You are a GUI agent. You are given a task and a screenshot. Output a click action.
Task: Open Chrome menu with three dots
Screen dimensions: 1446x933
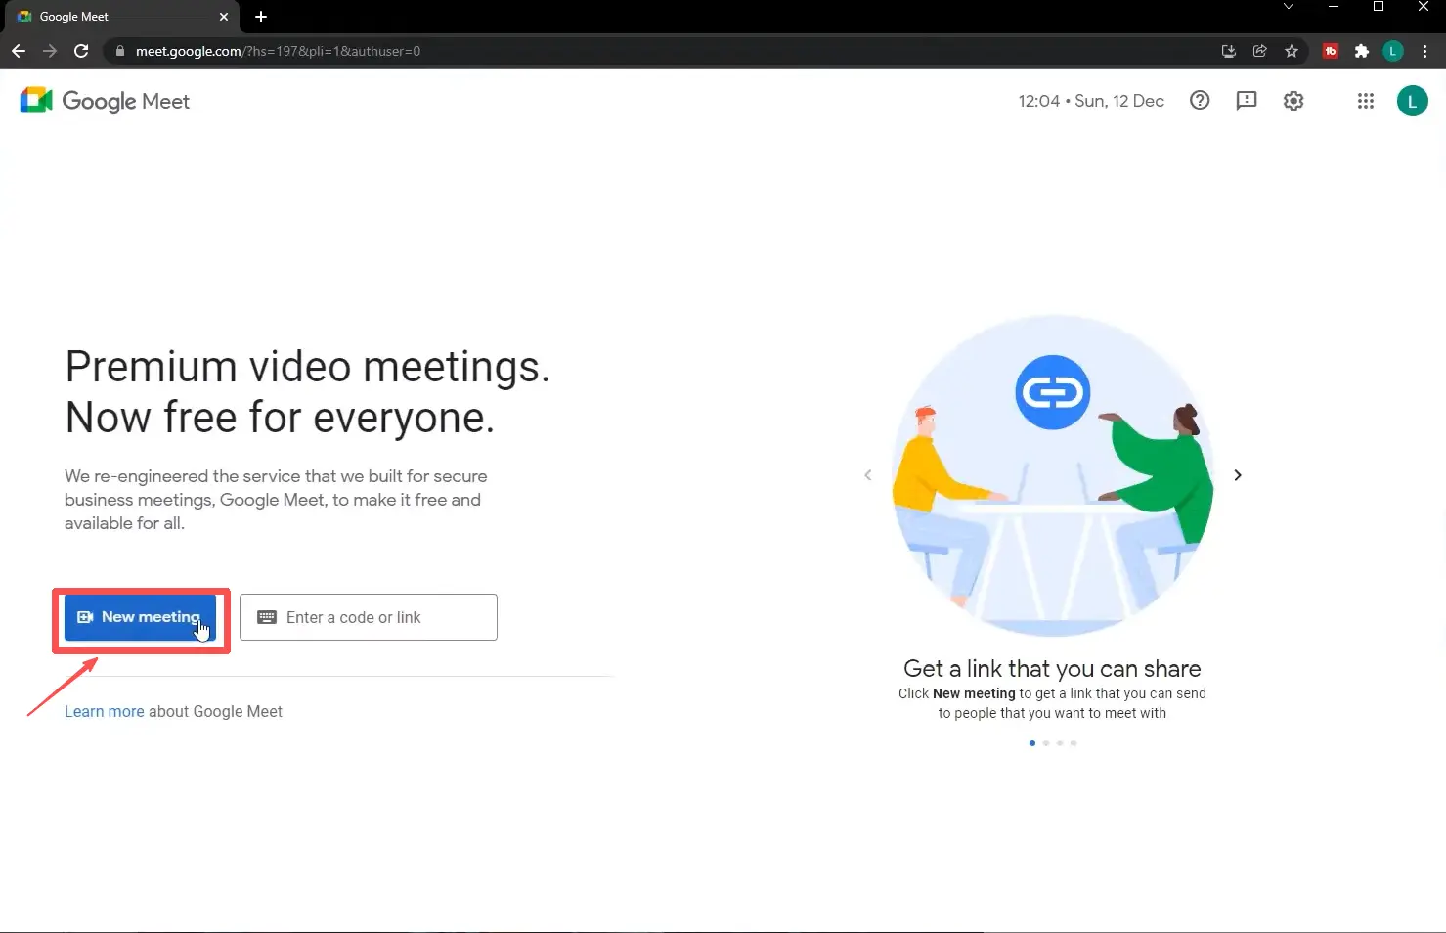point(1425,51)
